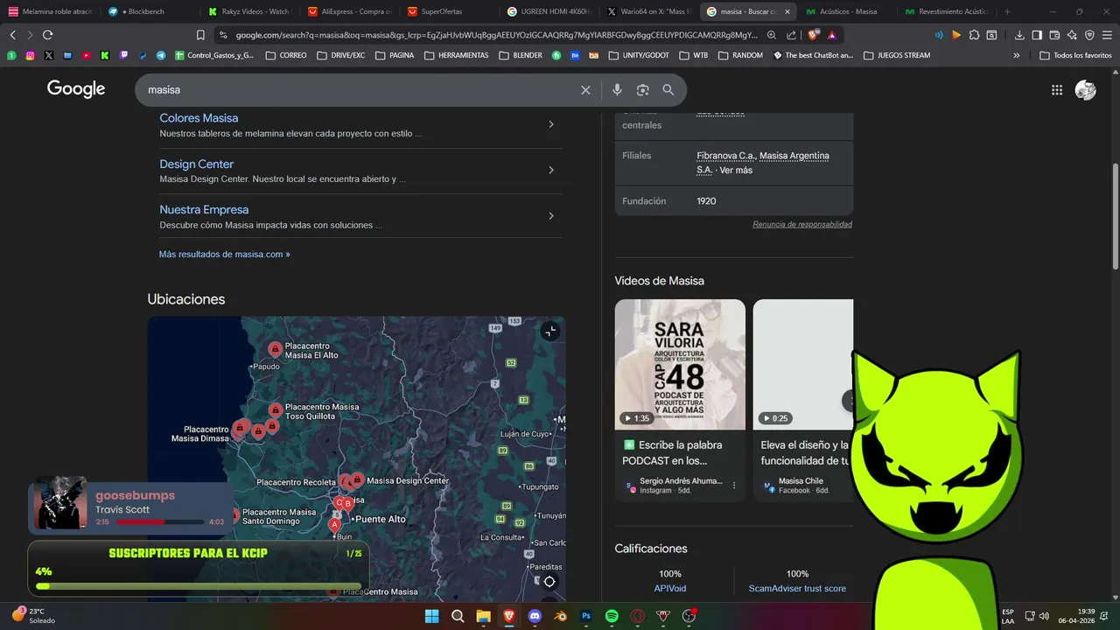Open options menu for Sergio Andrés video
The width and height of the screenshot is (1120, 630).
pyautogui.click(x=734, y=486)
